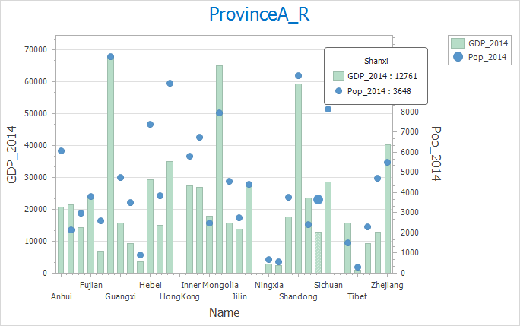
Task: Click the GDP_2014 swatch inside the tooltip
Action: pyautogui.click(x=339, y=76)
